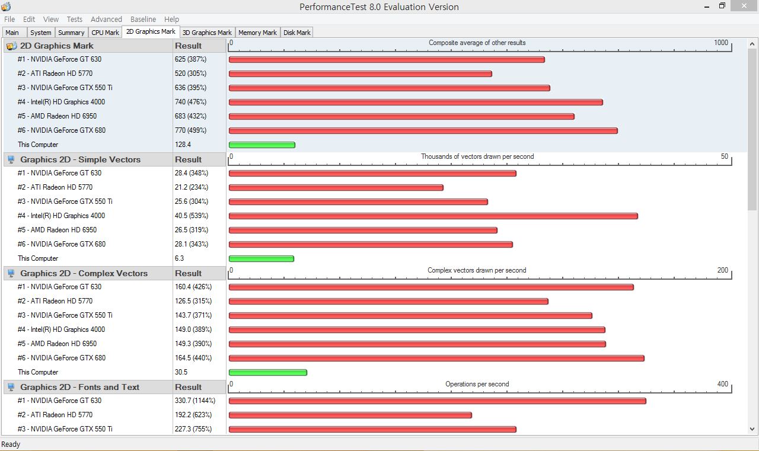Viewport: 759px width, 451px height.
Task: Switch to the 3D Graphics Mark tab
Action: click(207, 33)
